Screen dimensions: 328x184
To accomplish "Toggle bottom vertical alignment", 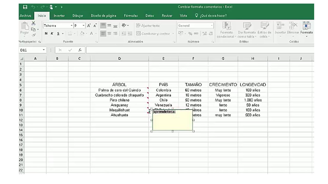I will pos(115,26).
